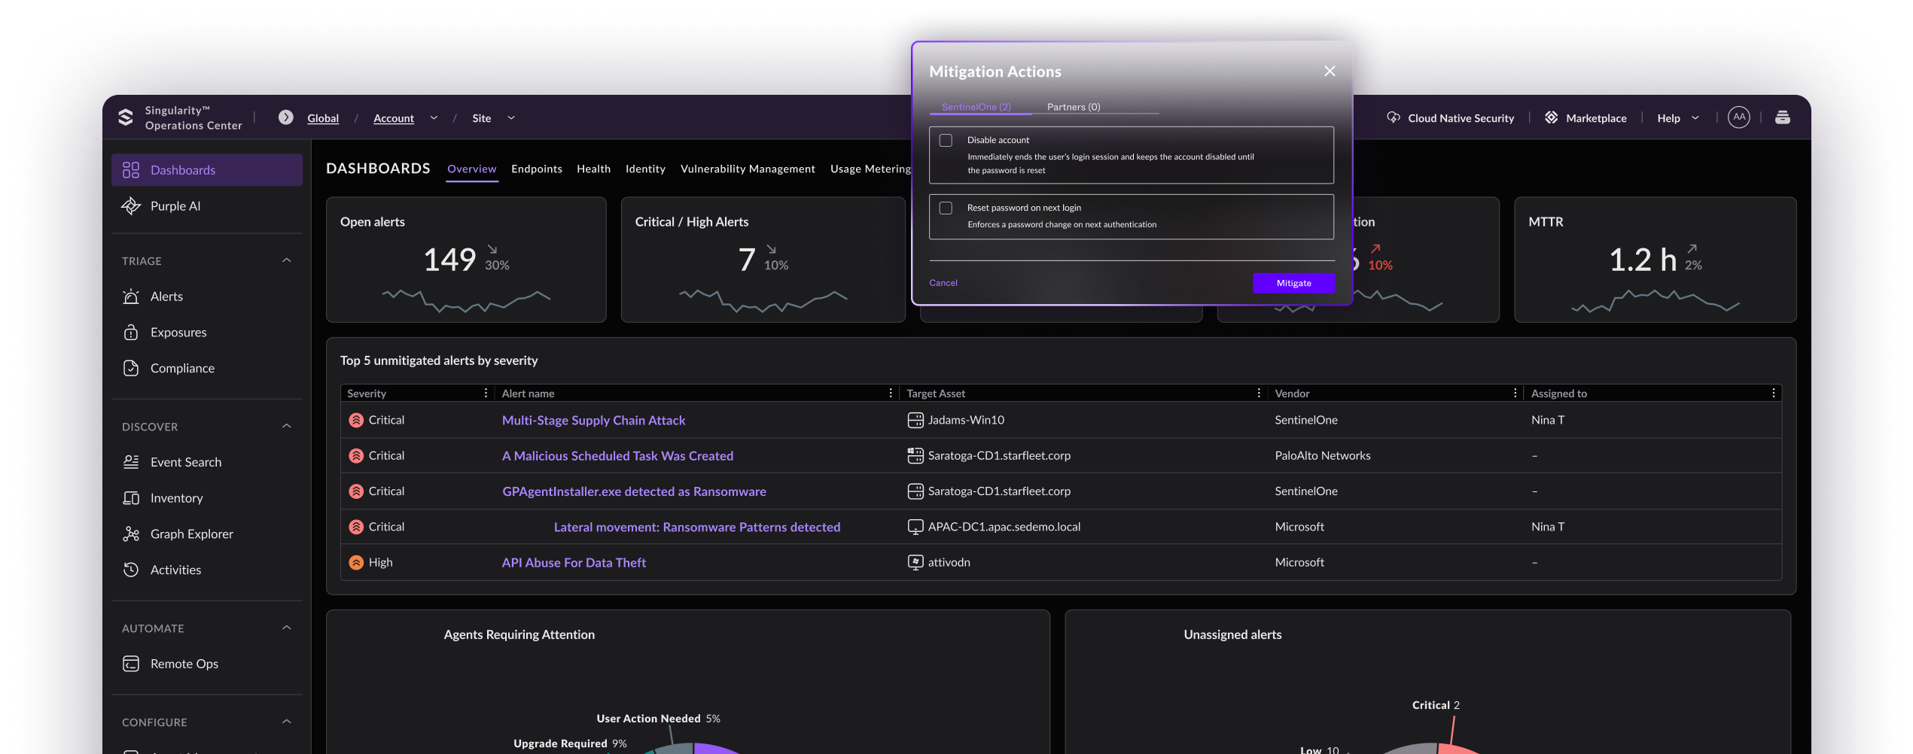Open the Target Asset column options menu
Screen dimensions: 1913x754
pyautogui.click(x=1259, y=393)
